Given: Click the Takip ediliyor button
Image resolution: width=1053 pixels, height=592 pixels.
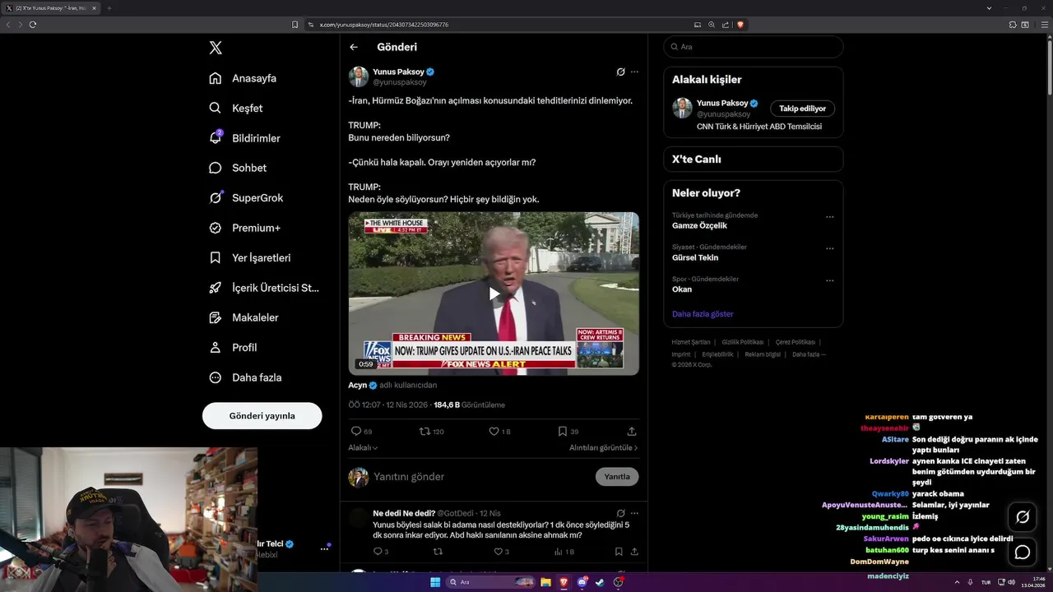Looking at the screenshot, I should pos(802,109).
